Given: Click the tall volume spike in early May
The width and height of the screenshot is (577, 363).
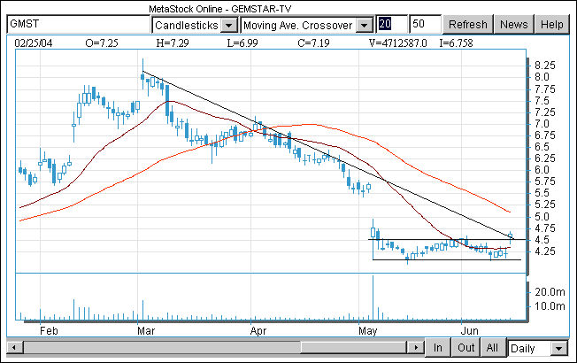Looking at the screenshot, I should pos(373,297).
